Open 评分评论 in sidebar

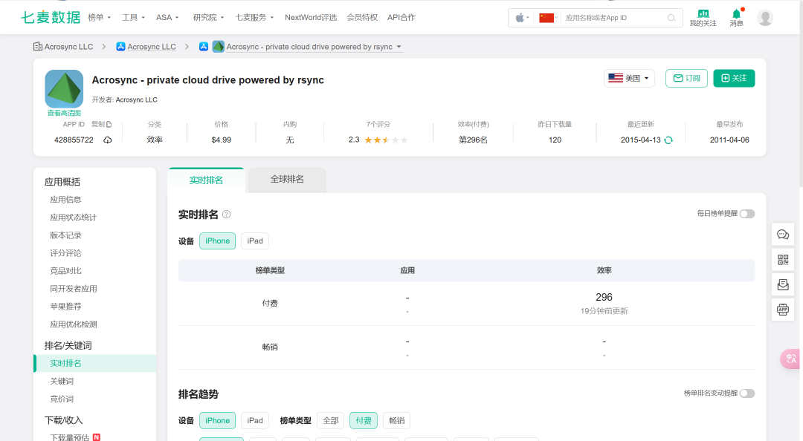65,253
